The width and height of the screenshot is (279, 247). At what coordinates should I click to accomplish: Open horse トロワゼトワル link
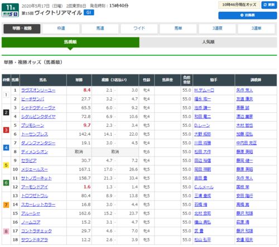pyautogui.click(x=35, y=196)
